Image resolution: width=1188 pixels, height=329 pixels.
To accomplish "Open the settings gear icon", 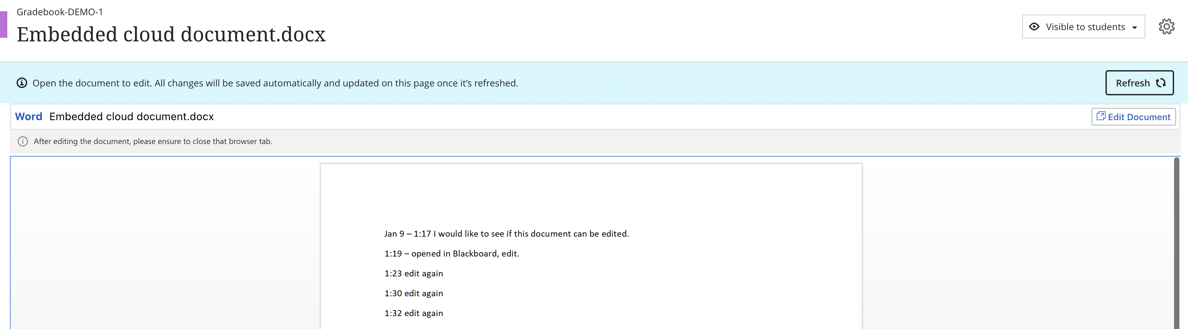I will pyautogui.click(x=1166, y=27).
